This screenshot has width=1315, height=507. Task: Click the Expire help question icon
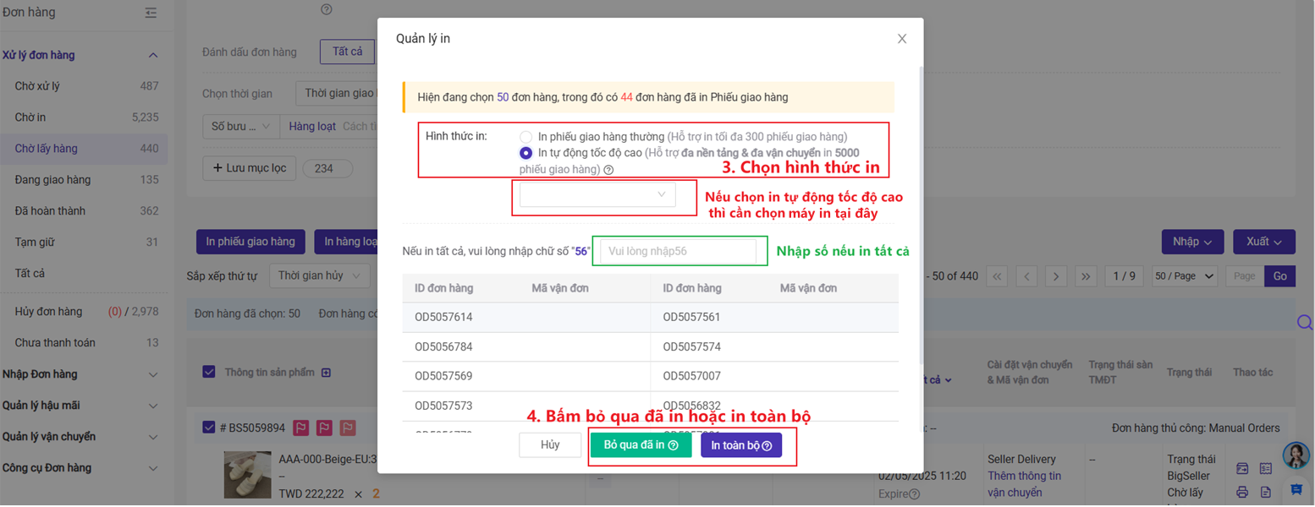click(x=914, y=494)
